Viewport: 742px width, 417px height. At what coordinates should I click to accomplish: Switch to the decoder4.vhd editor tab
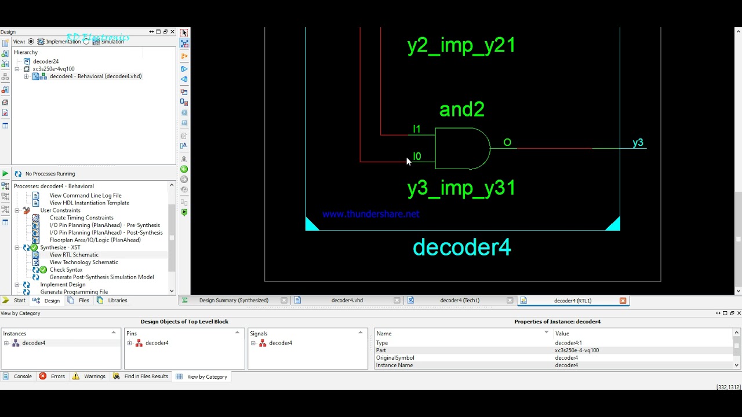point(347,301)
